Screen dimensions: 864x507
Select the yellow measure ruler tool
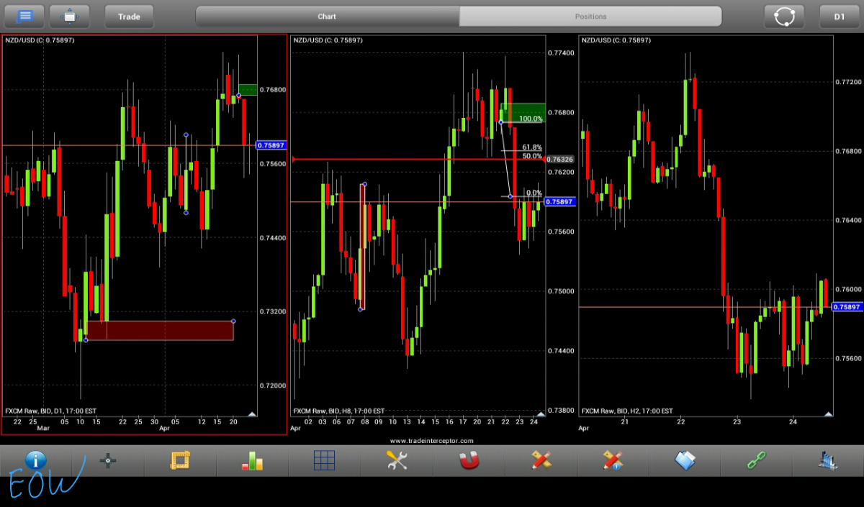(179, 460)
